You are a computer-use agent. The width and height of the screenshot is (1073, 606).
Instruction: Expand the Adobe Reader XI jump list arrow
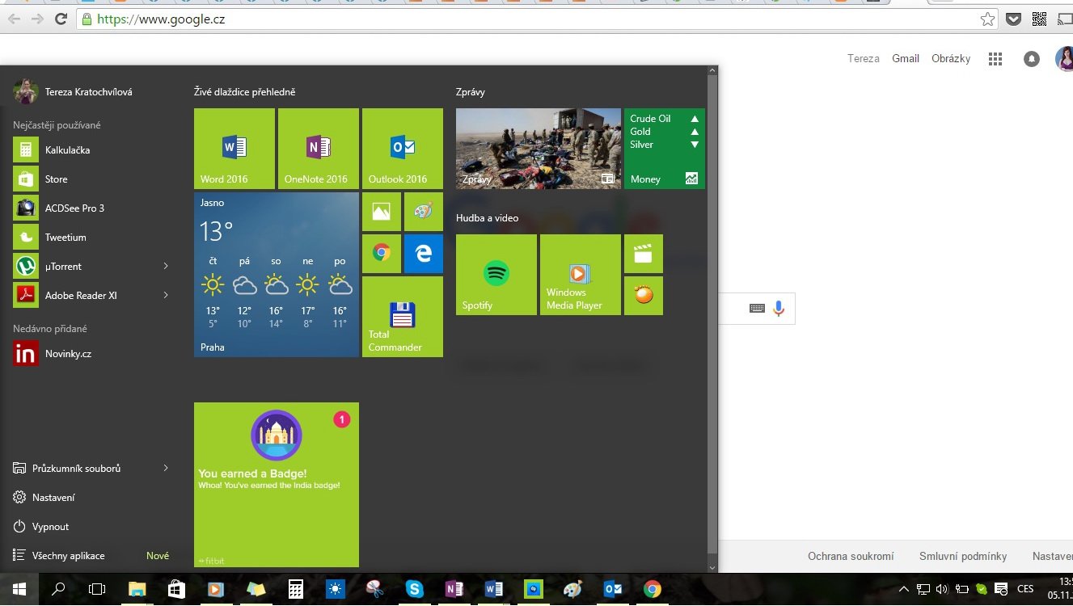[x=167, y=296]
